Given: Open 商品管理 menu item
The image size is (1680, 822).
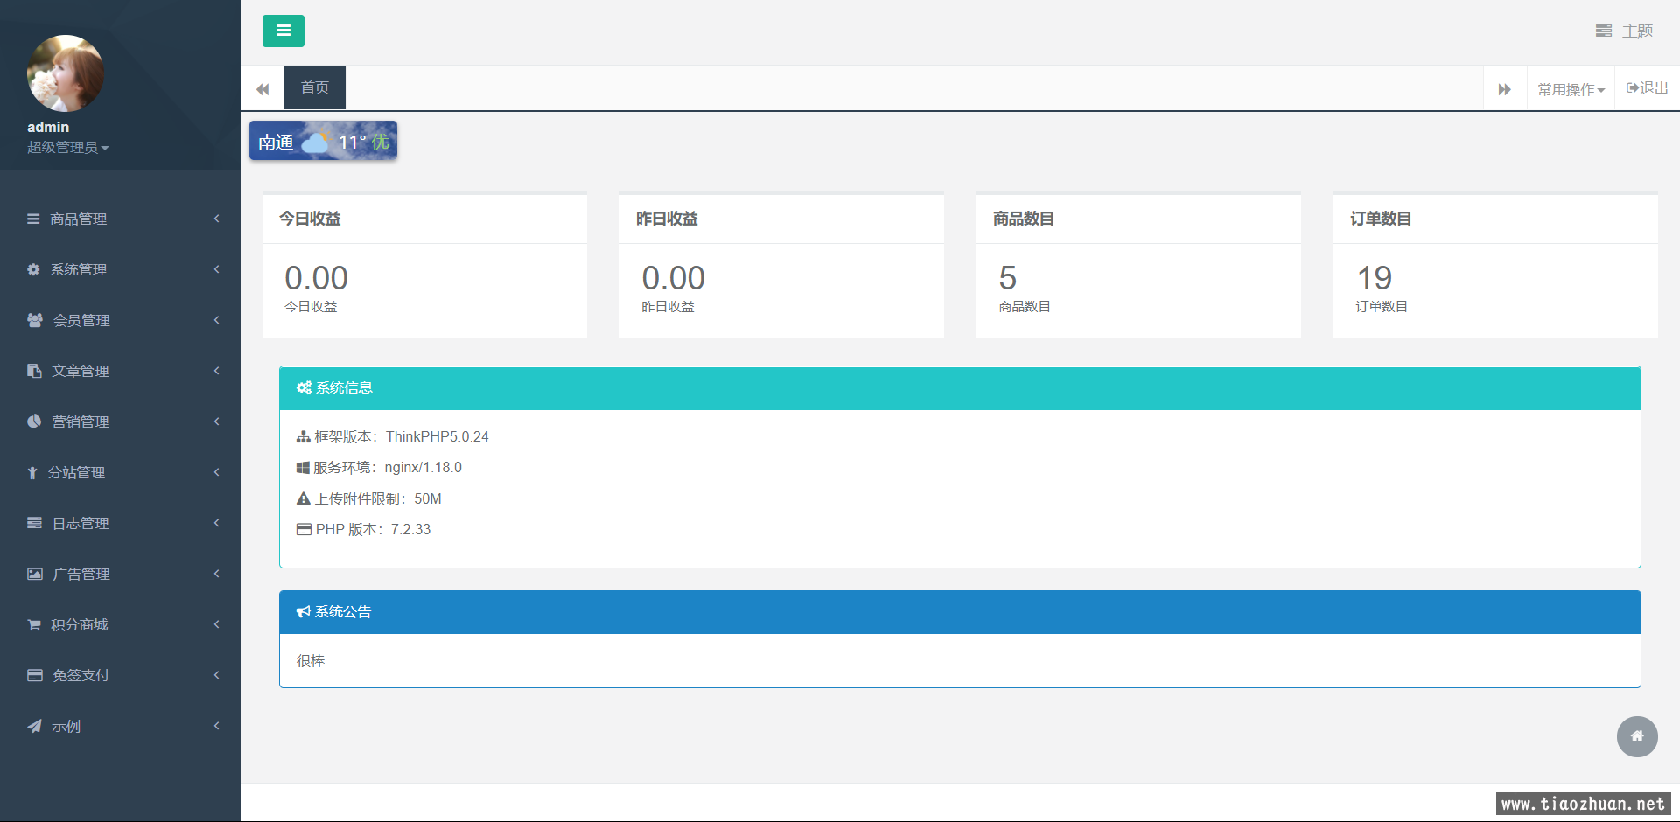Looking at the screenshot, I should pos(120,219).
